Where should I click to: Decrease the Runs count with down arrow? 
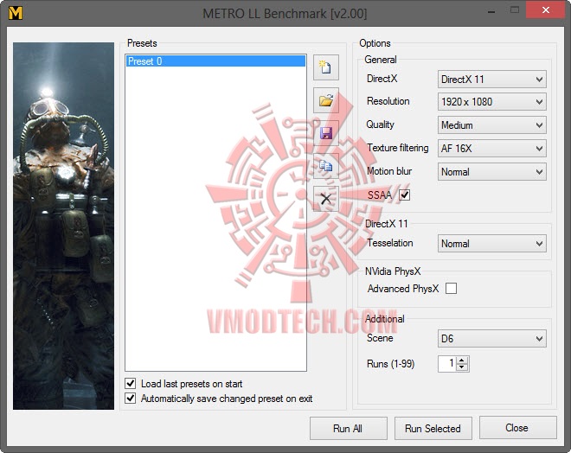pyautogui.click(x=462, y=367)
